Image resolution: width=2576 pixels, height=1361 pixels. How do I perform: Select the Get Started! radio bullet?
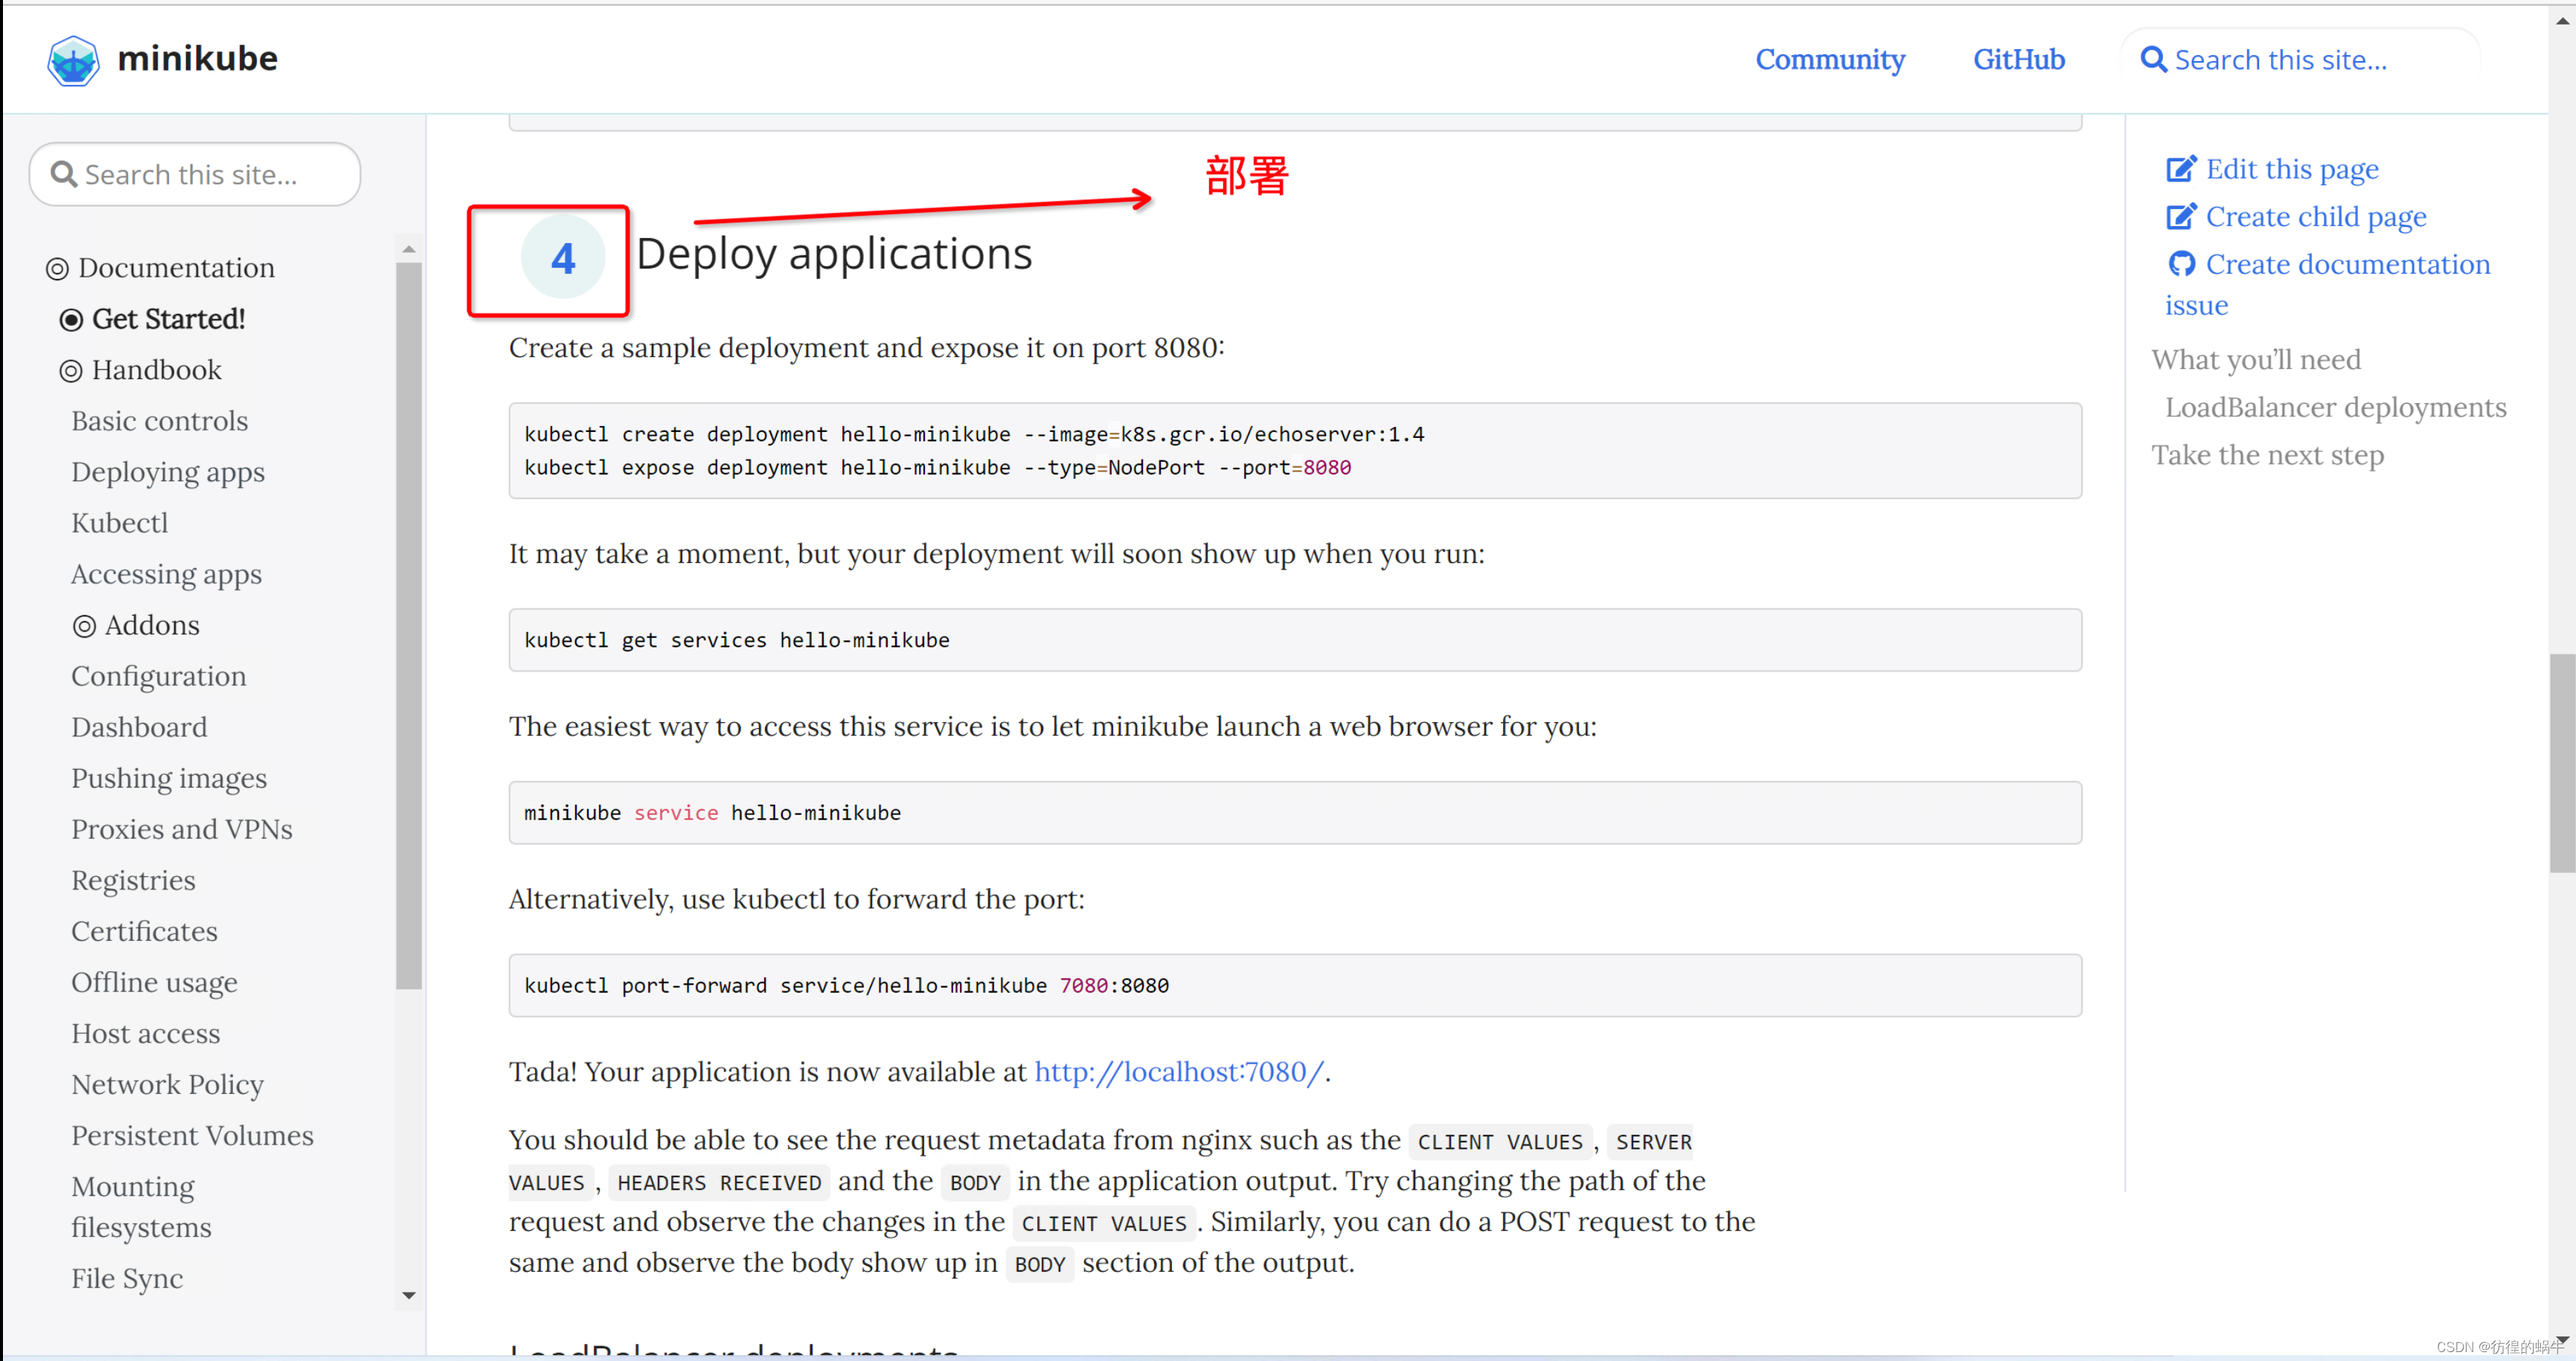(71, 320)
